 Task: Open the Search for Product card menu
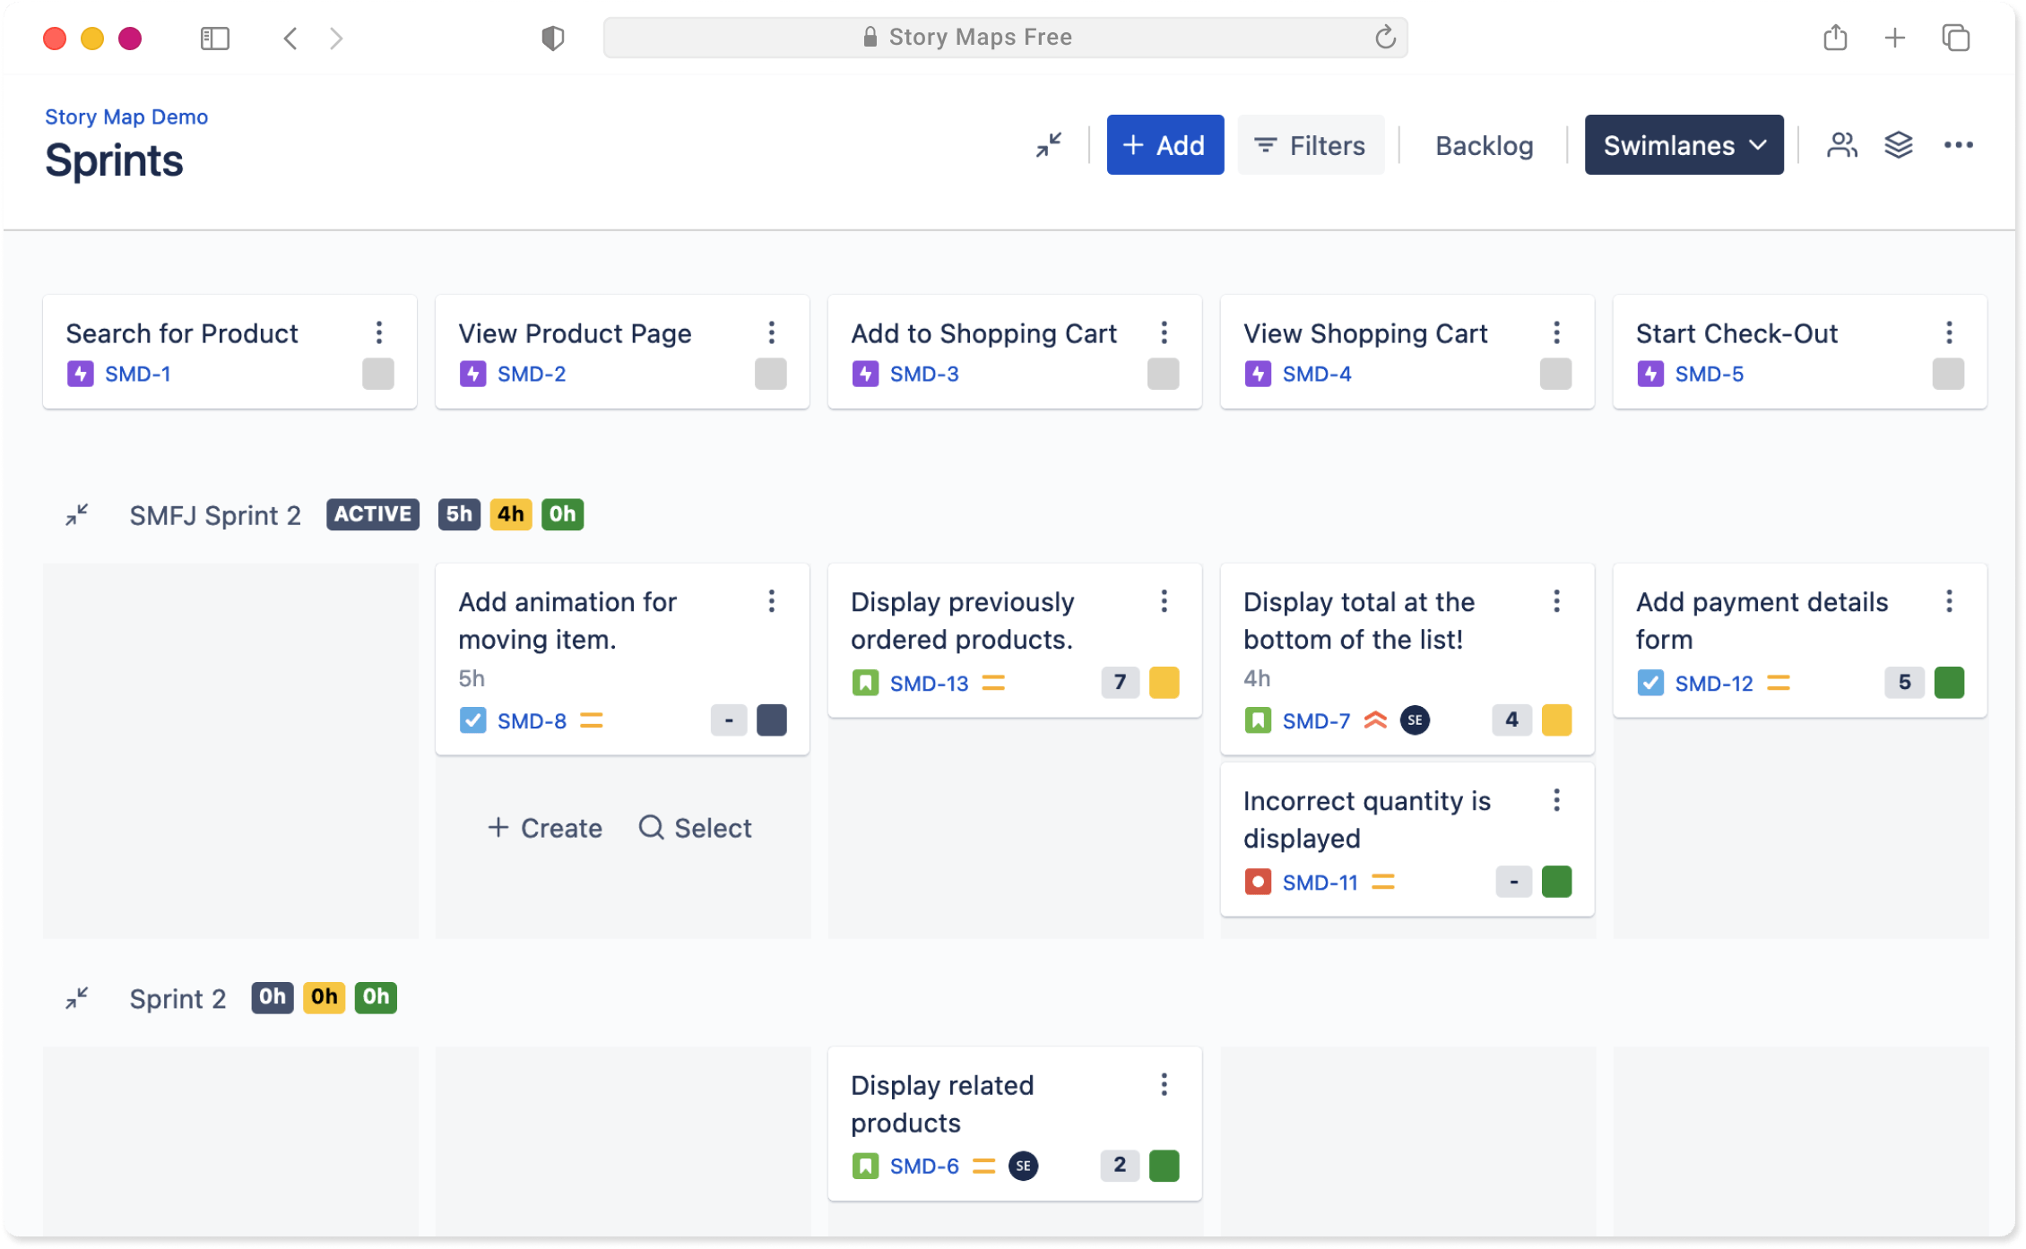pos(379,333)
